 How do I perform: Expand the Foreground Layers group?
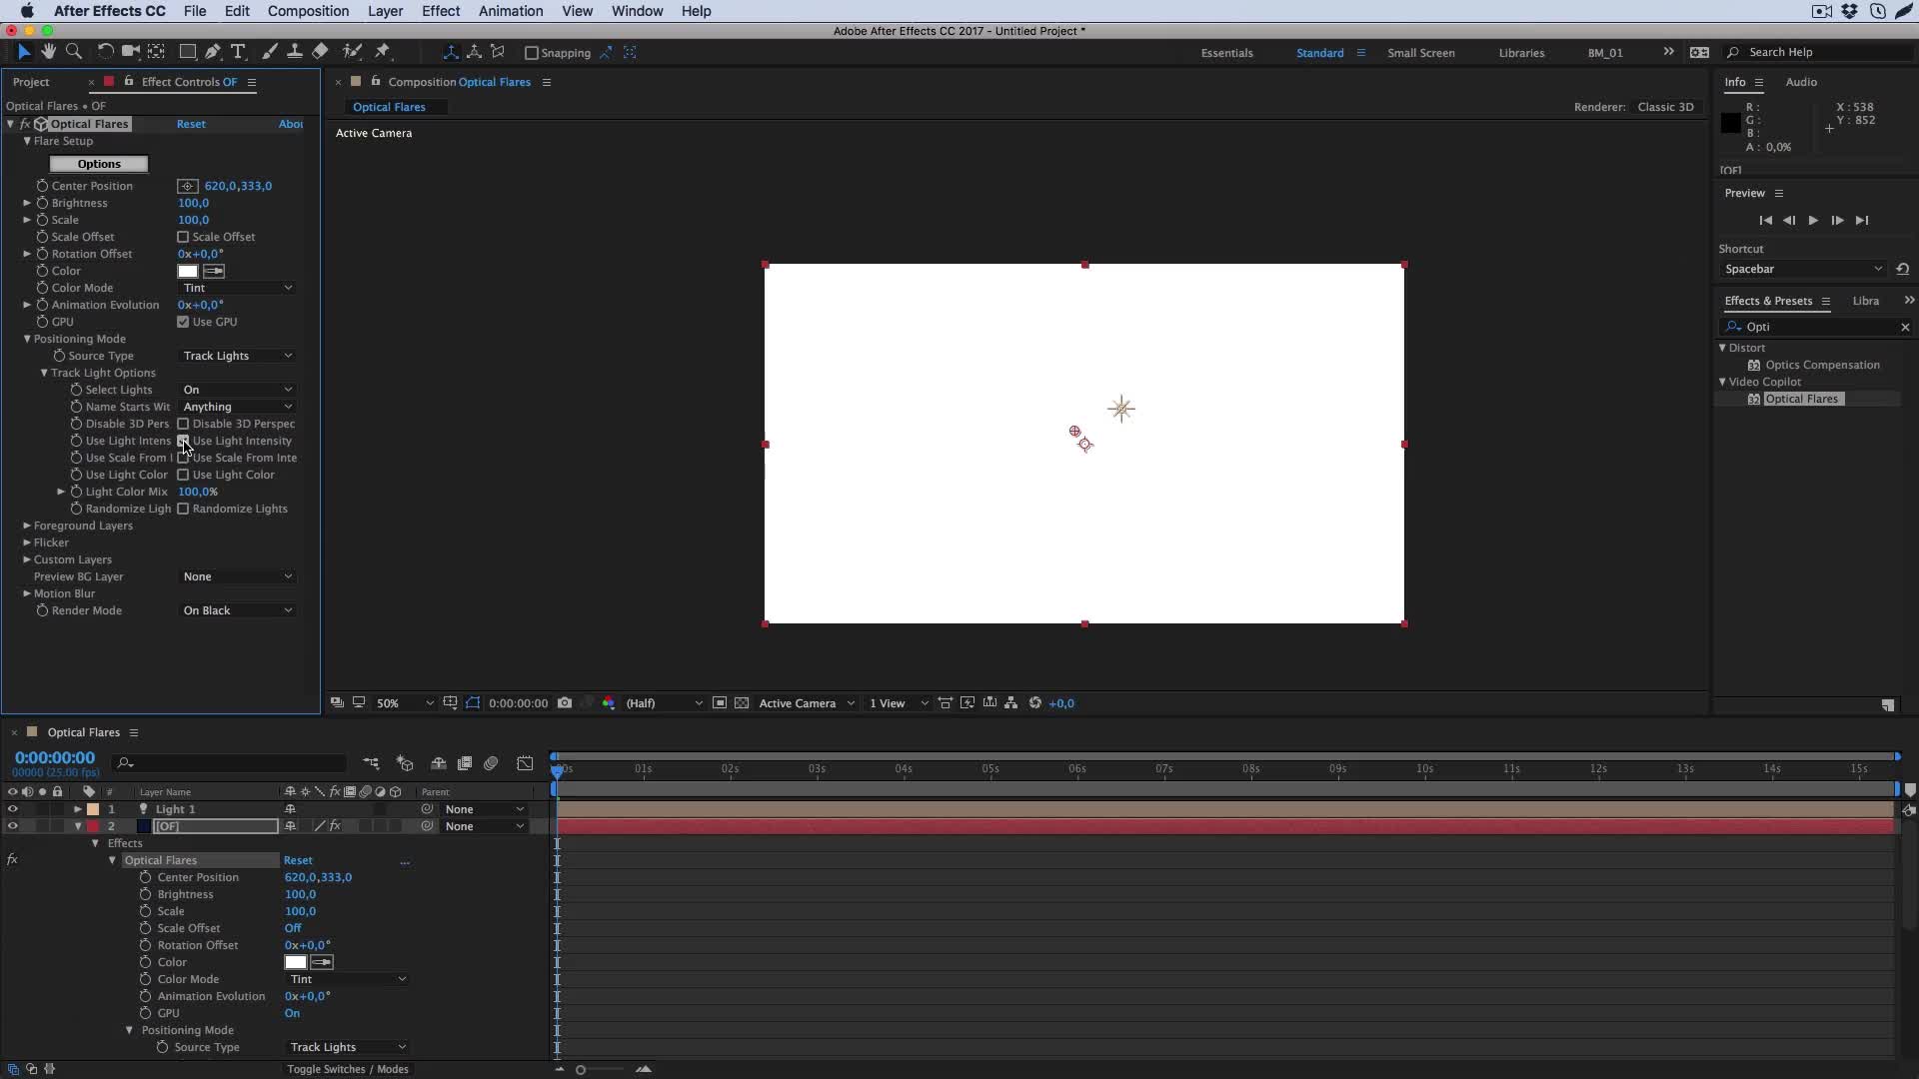pyautogui.click(x=27, y=526)
